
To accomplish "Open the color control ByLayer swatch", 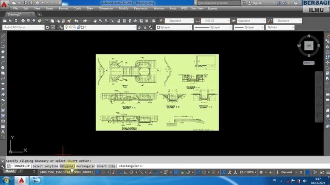I will point(174,27).
